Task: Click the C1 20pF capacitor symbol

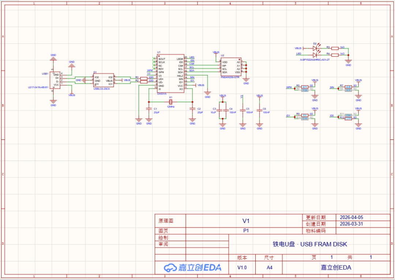Action: 149,109
